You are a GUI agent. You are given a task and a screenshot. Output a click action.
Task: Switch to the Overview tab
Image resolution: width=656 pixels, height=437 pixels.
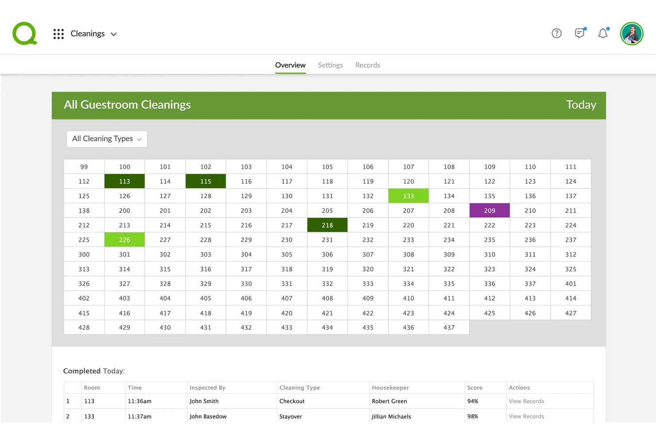(290, 65)
